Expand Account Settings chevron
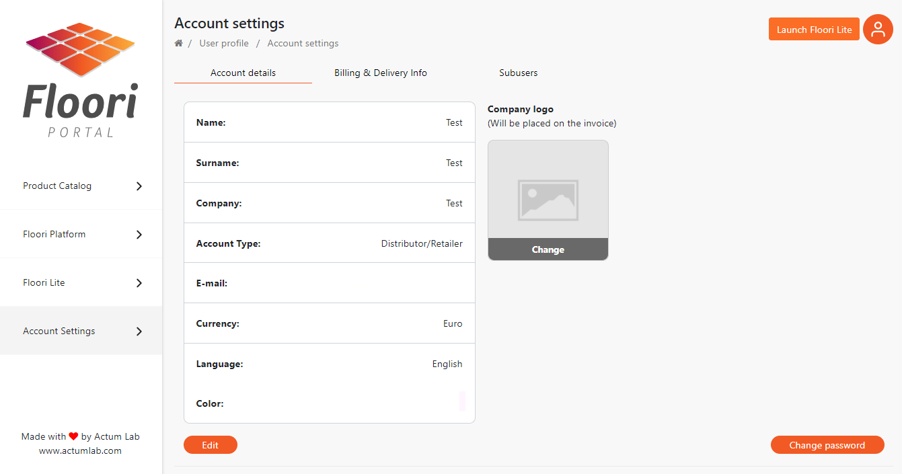This screenshot has width=902, height=474. [x=139, y=331]
